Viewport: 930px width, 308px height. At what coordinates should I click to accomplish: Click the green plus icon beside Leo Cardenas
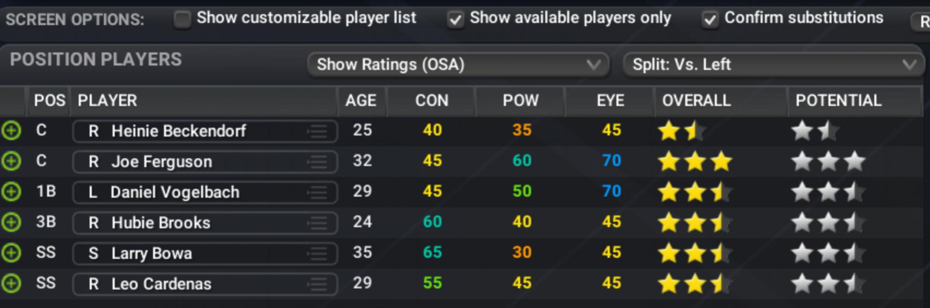click(11, 284)
